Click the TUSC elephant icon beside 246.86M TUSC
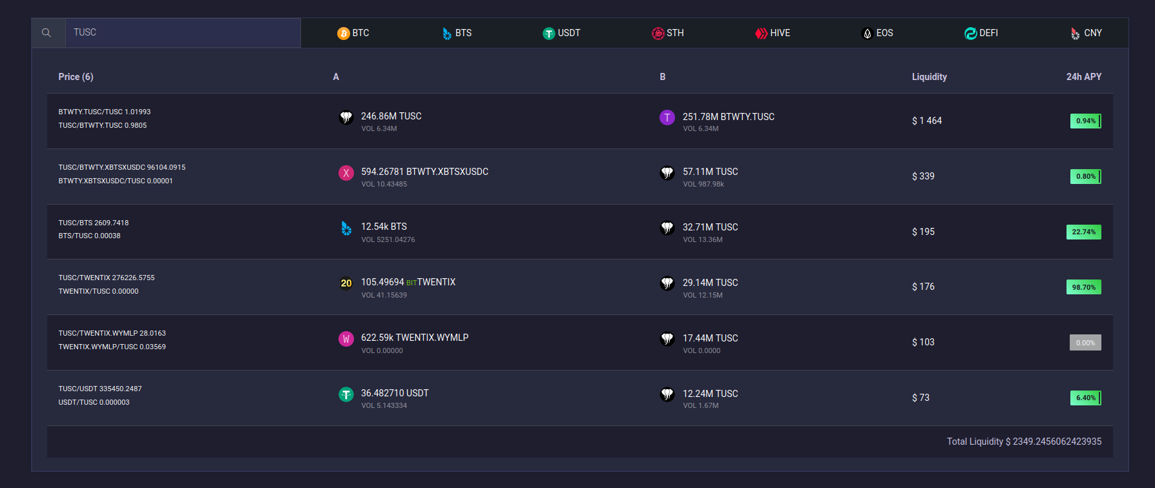The height and width of the screenshot is (488, 1155). point(346,117)
